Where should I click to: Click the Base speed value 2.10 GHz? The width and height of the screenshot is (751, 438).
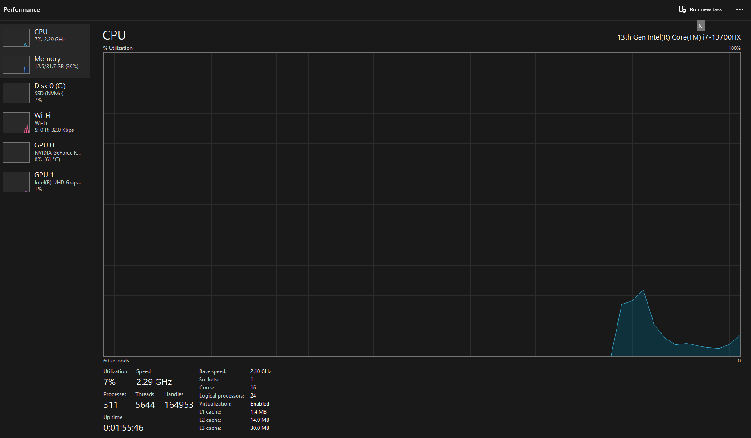261,371
